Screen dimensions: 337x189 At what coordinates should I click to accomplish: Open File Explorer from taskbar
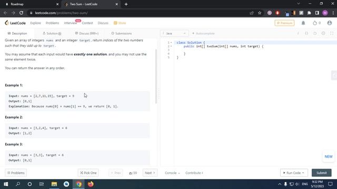click(54, 184)
